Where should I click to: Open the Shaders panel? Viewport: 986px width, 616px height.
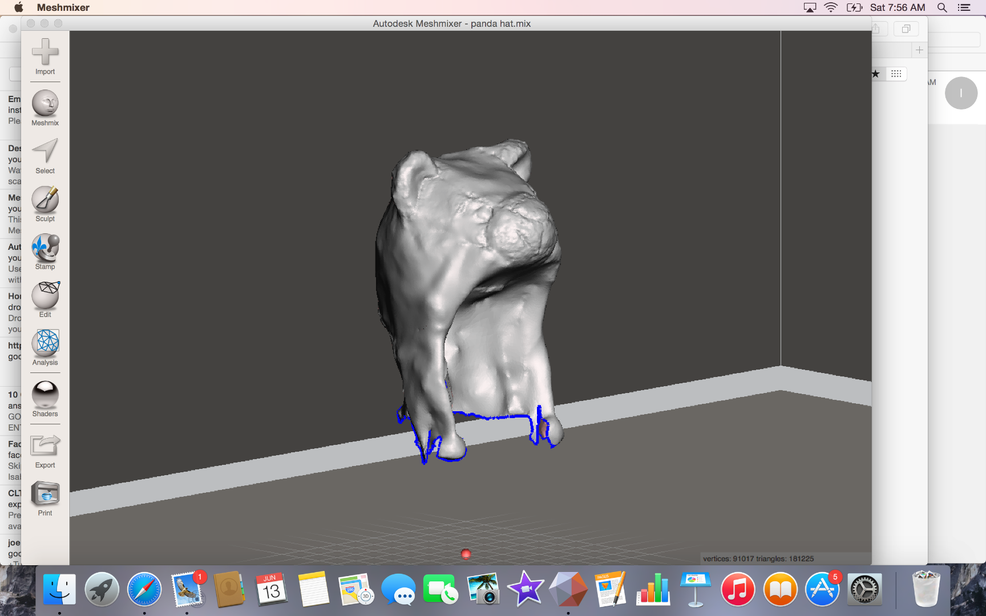pos(45,399)
